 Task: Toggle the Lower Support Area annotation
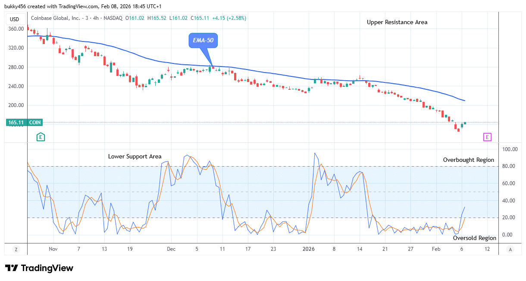click(135, 156)
